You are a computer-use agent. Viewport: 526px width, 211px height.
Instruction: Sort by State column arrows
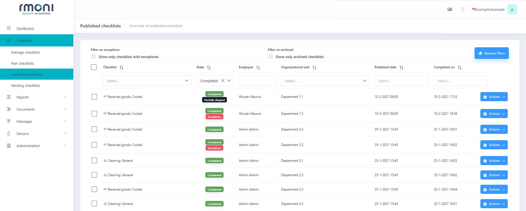click(209, 67)
